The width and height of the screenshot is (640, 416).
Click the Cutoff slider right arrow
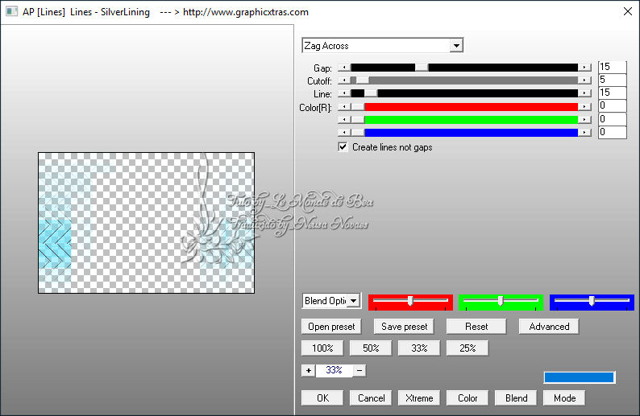(x=585, y=80)
